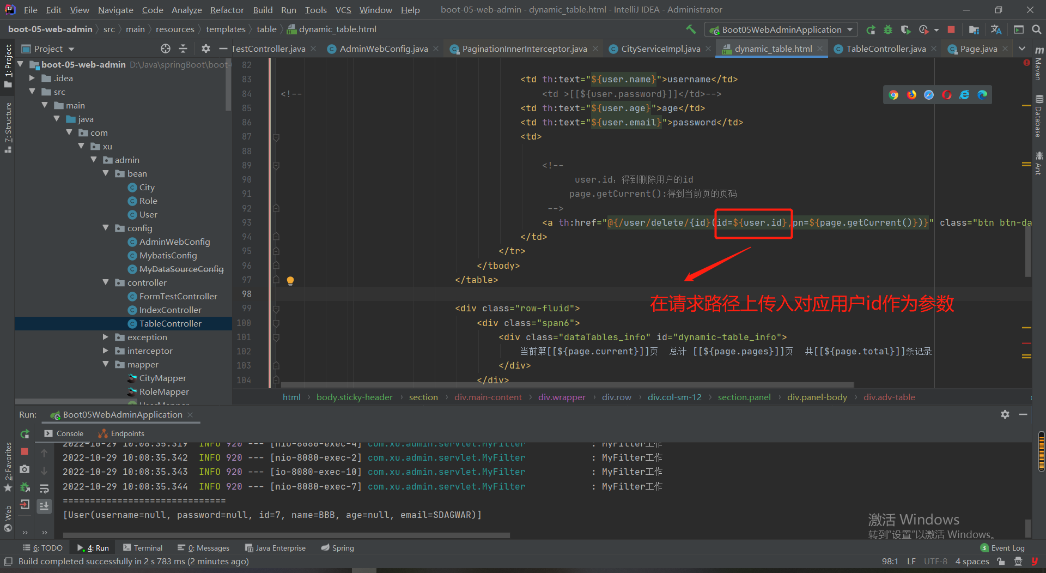Image resolution: width=1046 pixels, height=573 pixels.
Task: Collapse the config package
Action: click(106, 228)
